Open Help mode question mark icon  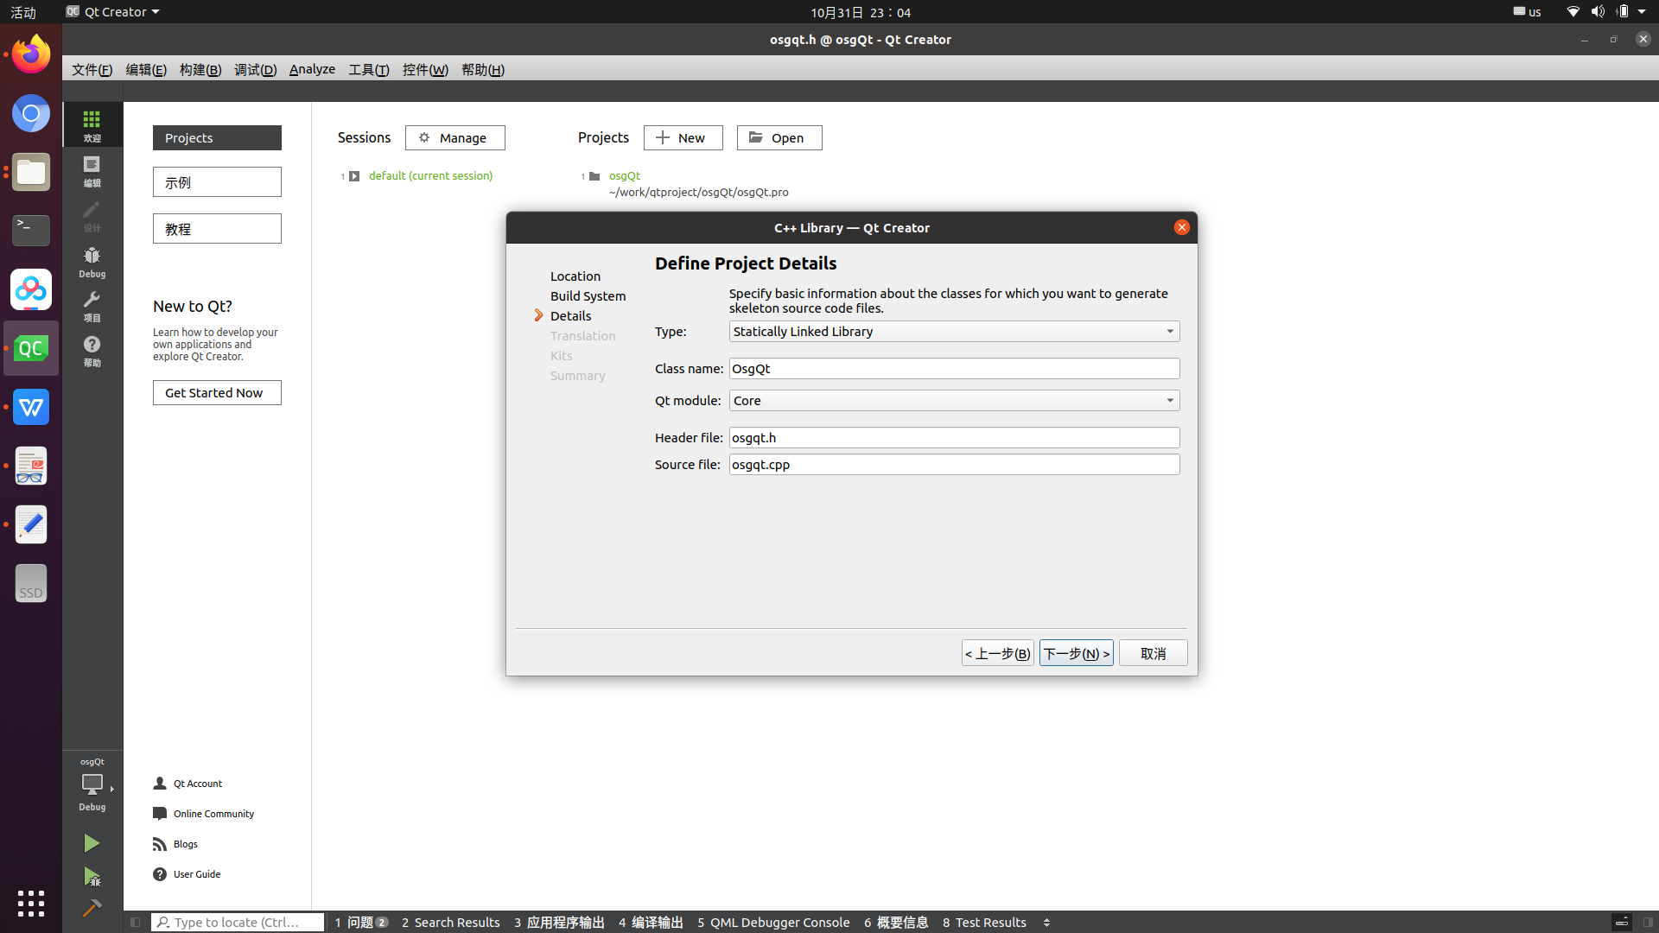[x=92, y=350]
